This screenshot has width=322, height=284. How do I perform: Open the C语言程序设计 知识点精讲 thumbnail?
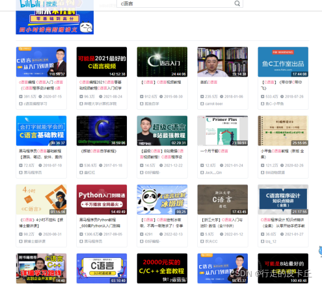pyautogui.click(x=283, y=200)
